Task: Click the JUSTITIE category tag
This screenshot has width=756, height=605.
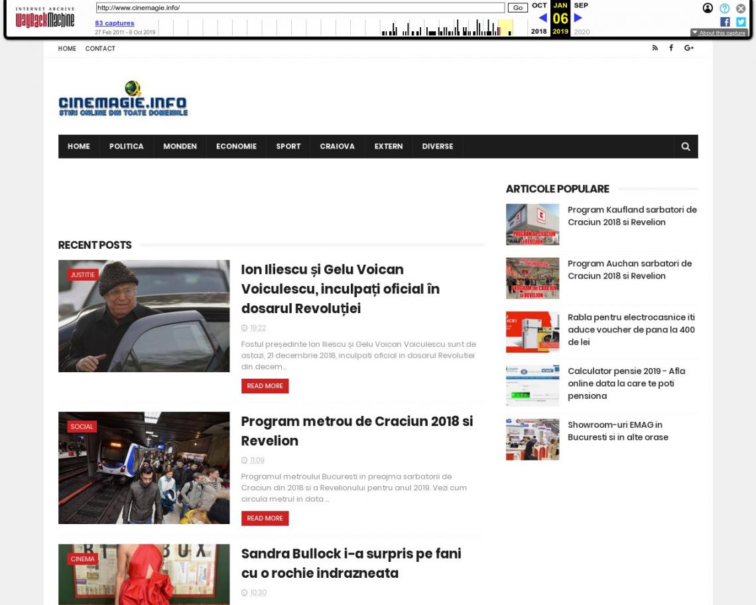Action: click(83, 275)
